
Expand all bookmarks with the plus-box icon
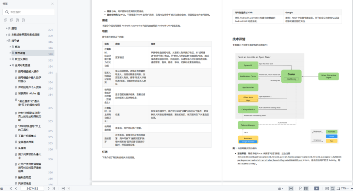(6, 20)
